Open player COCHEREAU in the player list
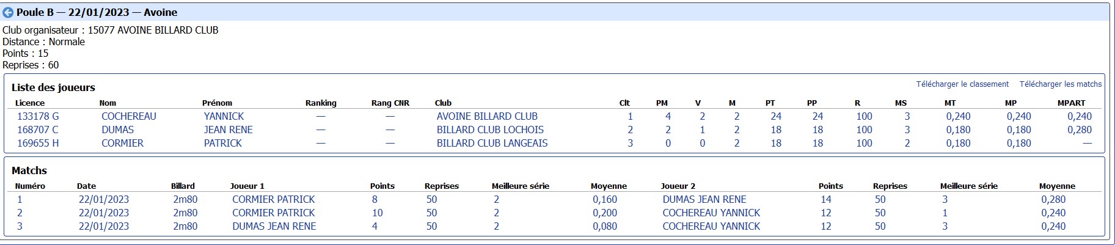This screenshot has width=1115, height=245. (x=129, y=116)
